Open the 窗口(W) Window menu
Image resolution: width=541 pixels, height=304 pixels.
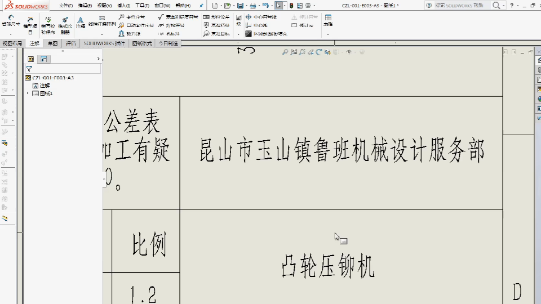[162, 6]
